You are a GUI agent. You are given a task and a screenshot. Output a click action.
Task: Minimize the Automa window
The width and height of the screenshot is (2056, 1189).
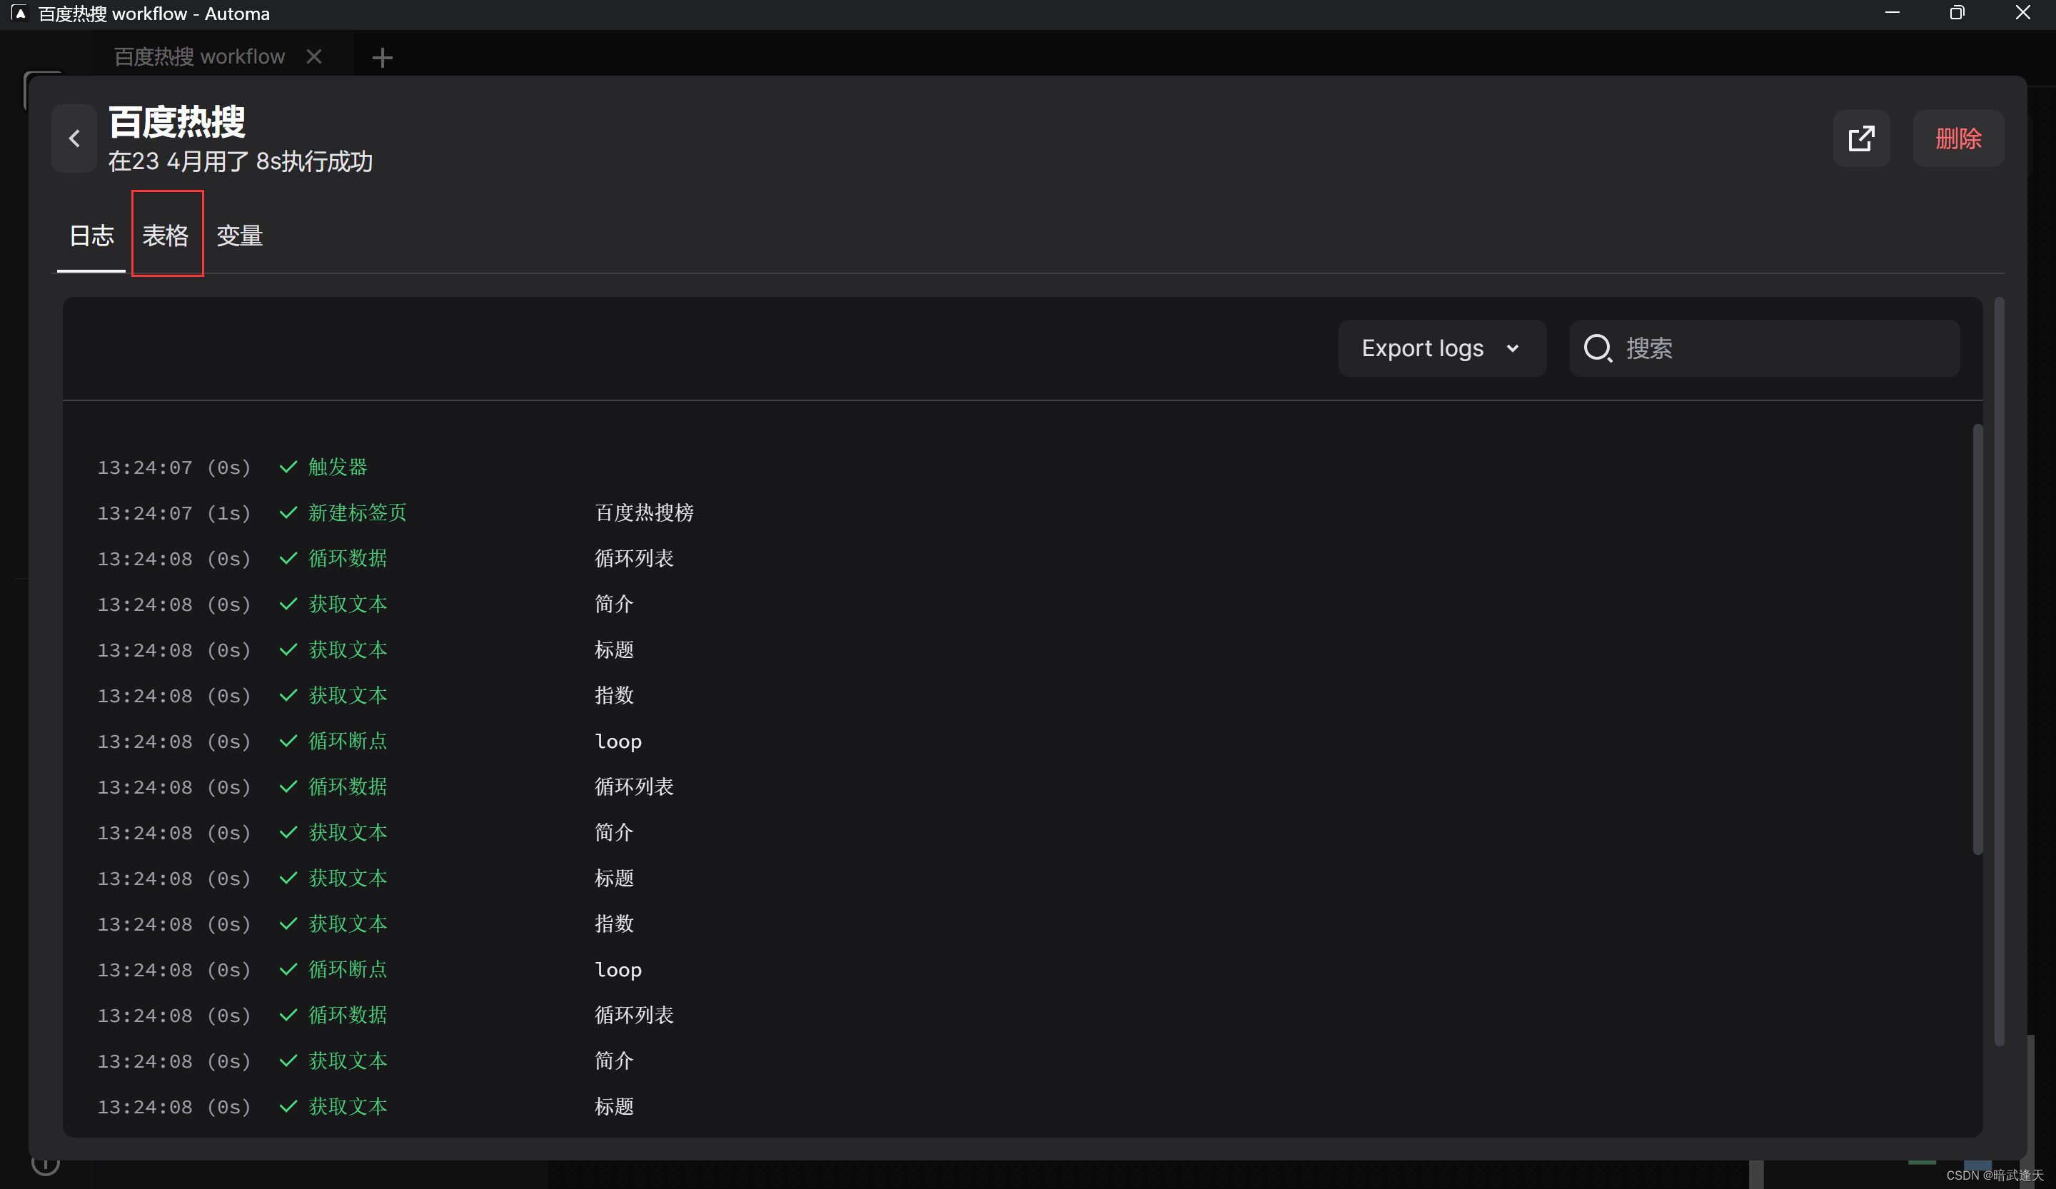[x=1892, y=13]
